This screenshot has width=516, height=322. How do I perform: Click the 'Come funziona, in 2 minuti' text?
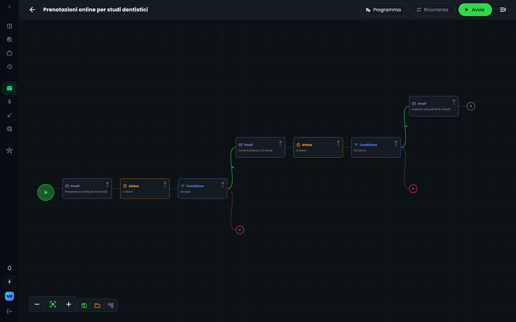coord(255,150)
